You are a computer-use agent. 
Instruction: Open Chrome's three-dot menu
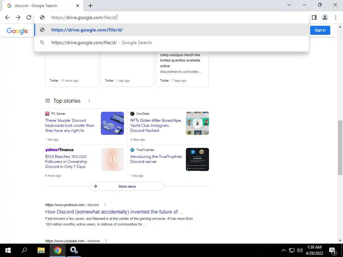tap(336, 17)
